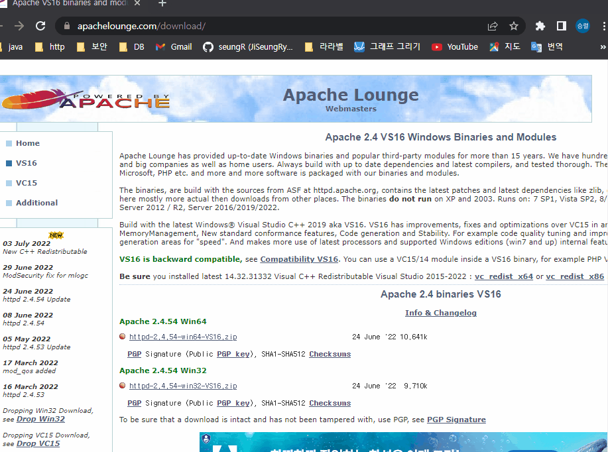Click the Apache Lounge header title

pyautogui.click(x=351, y=95)
